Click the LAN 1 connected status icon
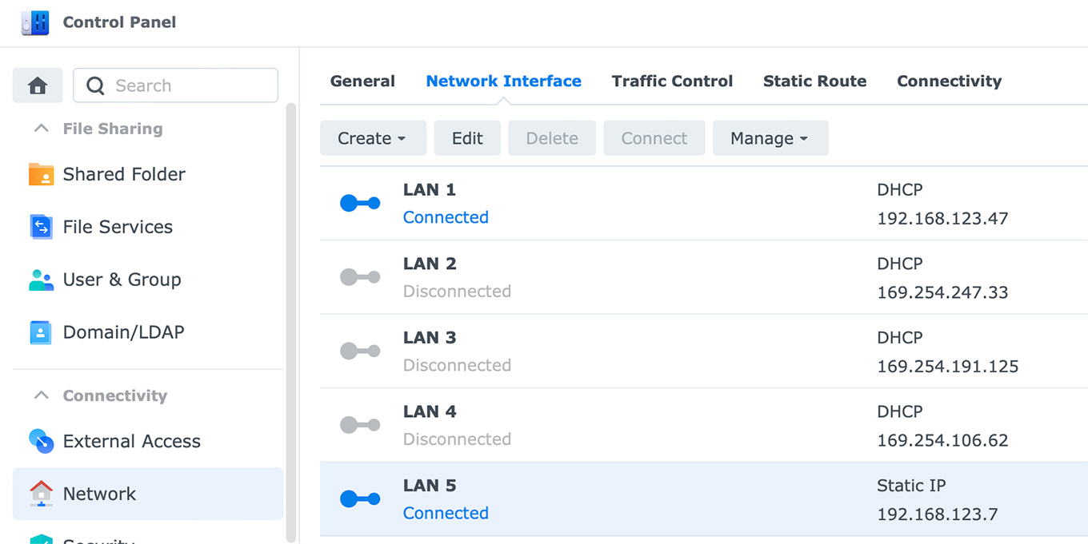 [x=360, y=204]
